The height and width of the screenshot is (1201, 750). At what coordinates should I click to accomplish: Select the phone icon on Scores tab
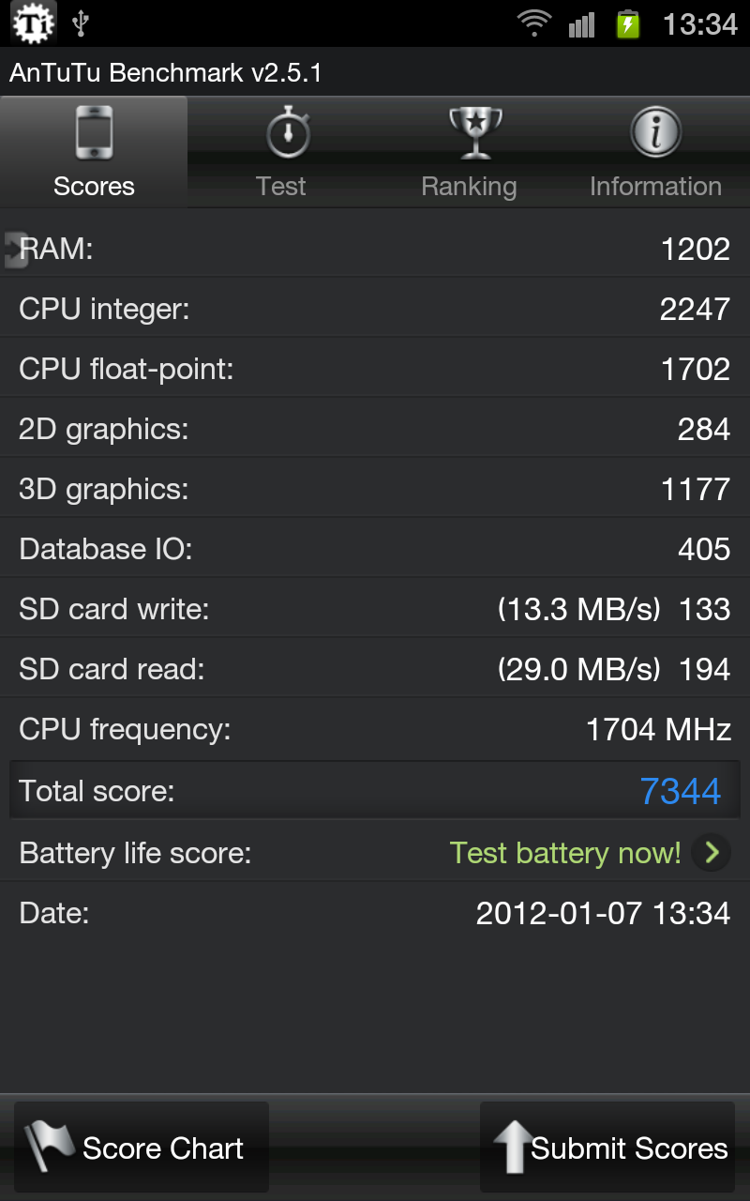click(x=94, y=133)
